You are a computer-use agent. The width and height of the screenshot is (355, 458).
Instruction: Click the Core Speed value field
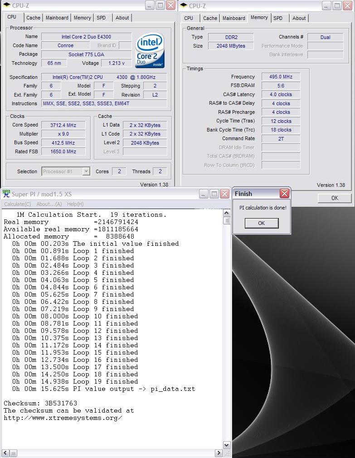[63, 125]
